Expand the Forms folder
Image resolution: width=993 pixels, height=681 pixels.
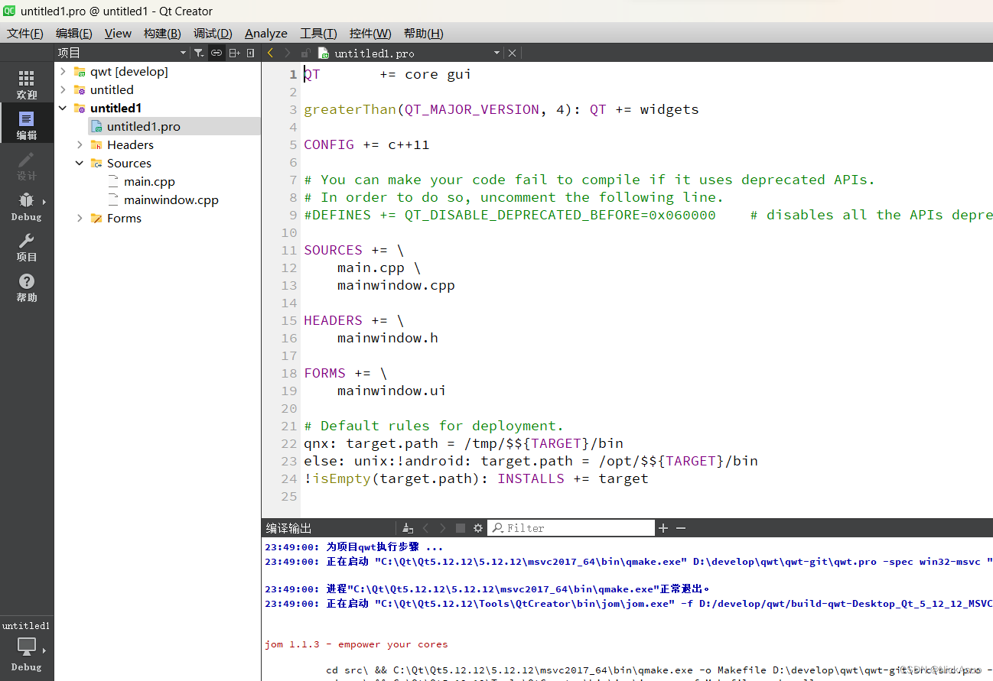click(x=80, y=218)
